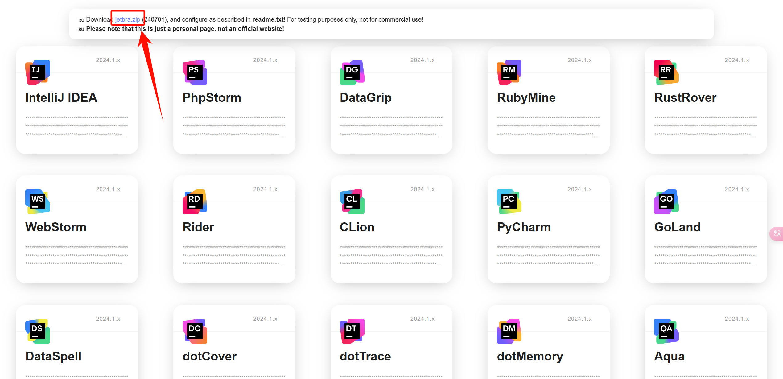
Task: Click the PhpStorm PS logo icon
Action: click(x=195, y=72)
